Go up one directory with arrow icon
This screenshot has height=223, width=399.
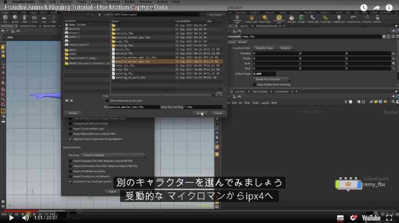pyautogui.click(x=99, y=15)
